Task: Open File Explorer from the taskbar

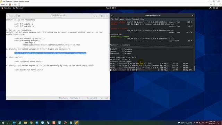Action: click(25, 123)
